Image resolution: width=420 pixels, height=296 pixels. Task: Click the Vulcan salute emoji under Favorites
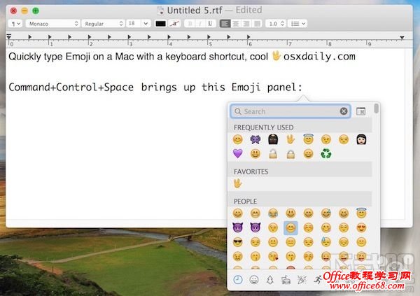(x=237, y=183)
